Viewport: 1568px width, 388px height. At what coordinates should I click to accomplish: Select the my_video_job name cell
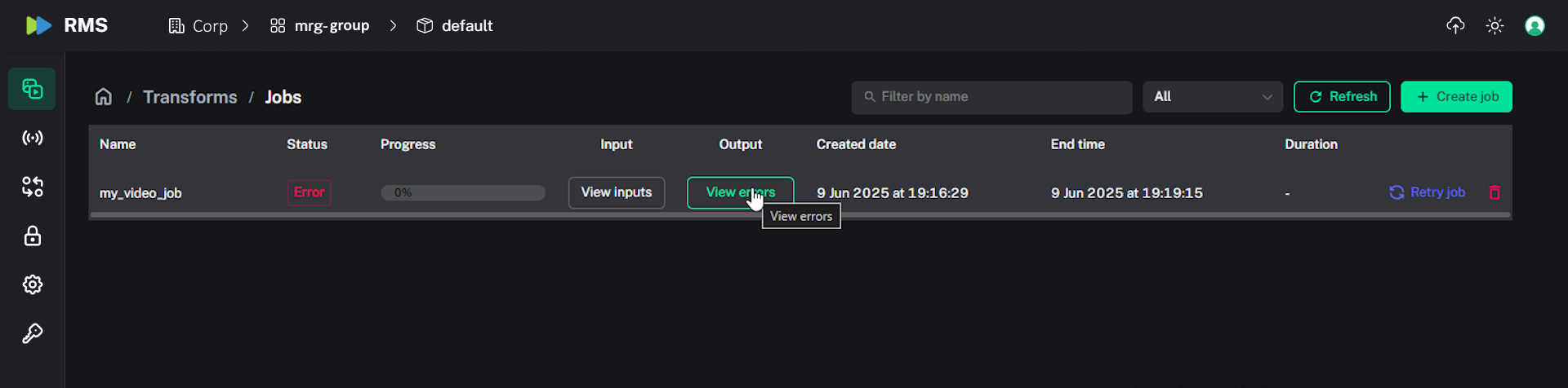click(140, 193)
